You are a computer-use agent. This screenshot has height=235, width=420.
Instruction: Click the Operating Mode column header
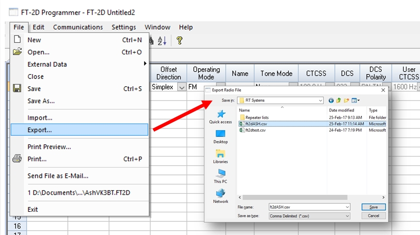(x=206, y=74)
